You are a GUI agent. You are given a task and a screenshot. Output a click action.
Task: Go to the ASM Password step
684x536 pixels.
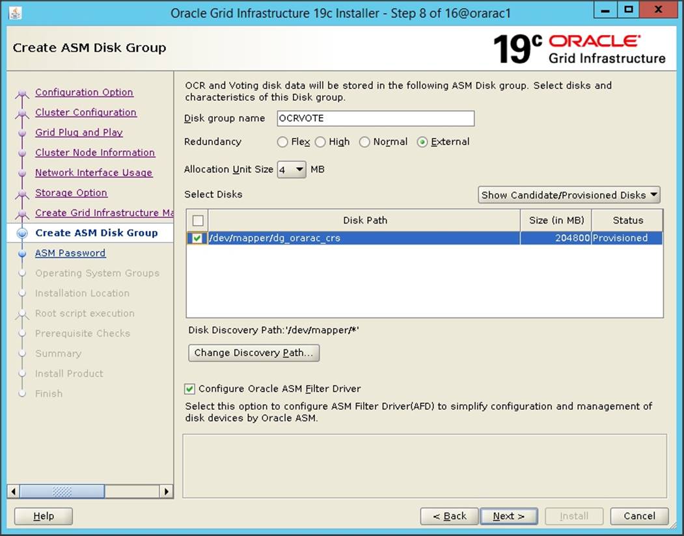[x=70, y=253]
